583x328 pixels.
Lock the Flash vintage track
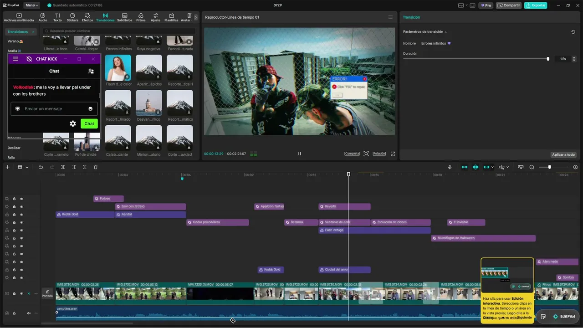coord(14,230)
